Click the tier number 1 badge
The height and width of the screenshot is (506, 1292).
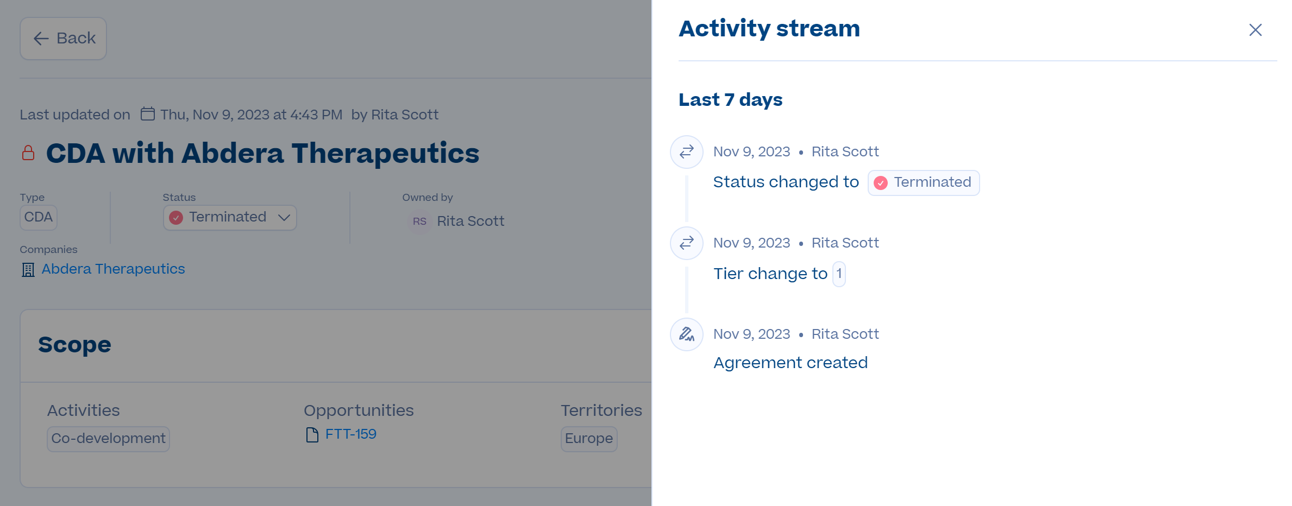pyautogui.click(x=839, y=274)
